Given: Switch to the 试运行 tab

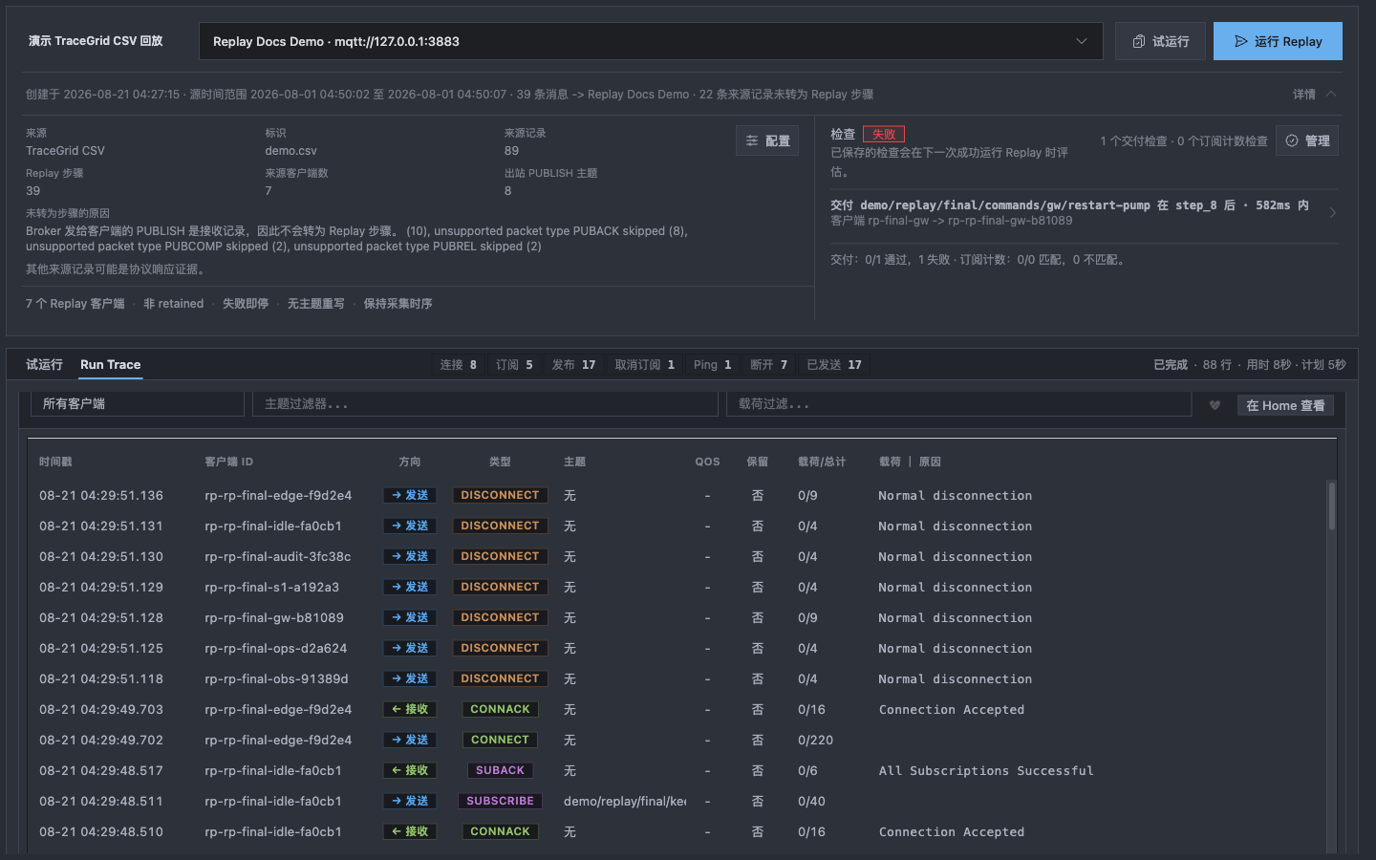Looking at the screenshot, I should click(44, 364).
